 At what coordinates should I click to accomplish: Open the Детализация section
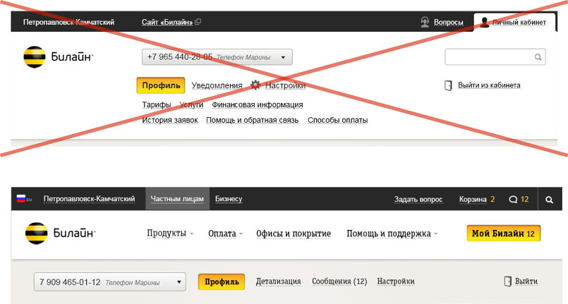point(278,281)
